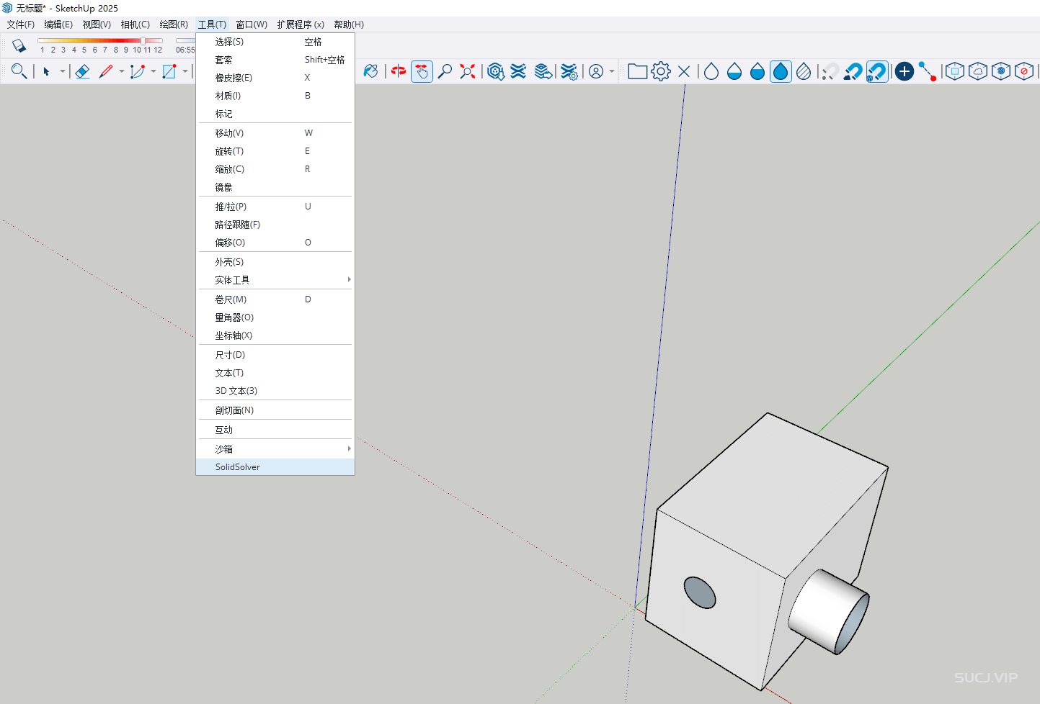Image resolution: width=1040 pixels, height=704 pixels.
Task: Open dropdown arrow beside Arc tool
Action: click(153, 71)
